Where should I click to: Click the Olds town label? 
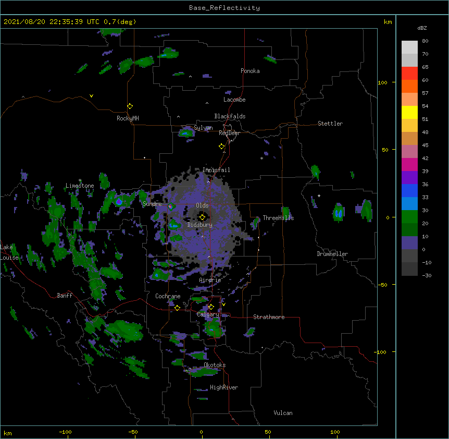click(x=202, y=205)
